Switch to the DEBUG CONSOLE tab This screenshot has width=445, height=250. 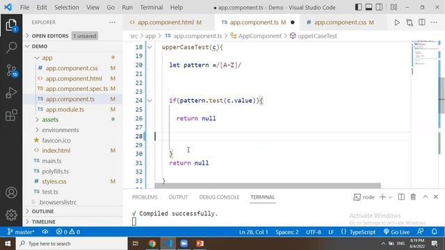[219, 197]
